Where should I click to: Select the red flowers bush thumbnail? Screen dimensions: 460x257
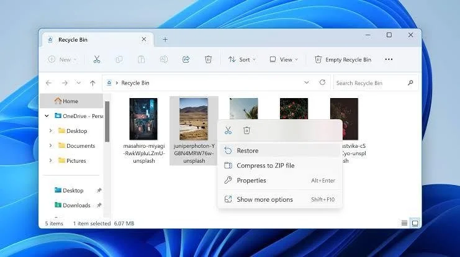[x=294, y=109]
